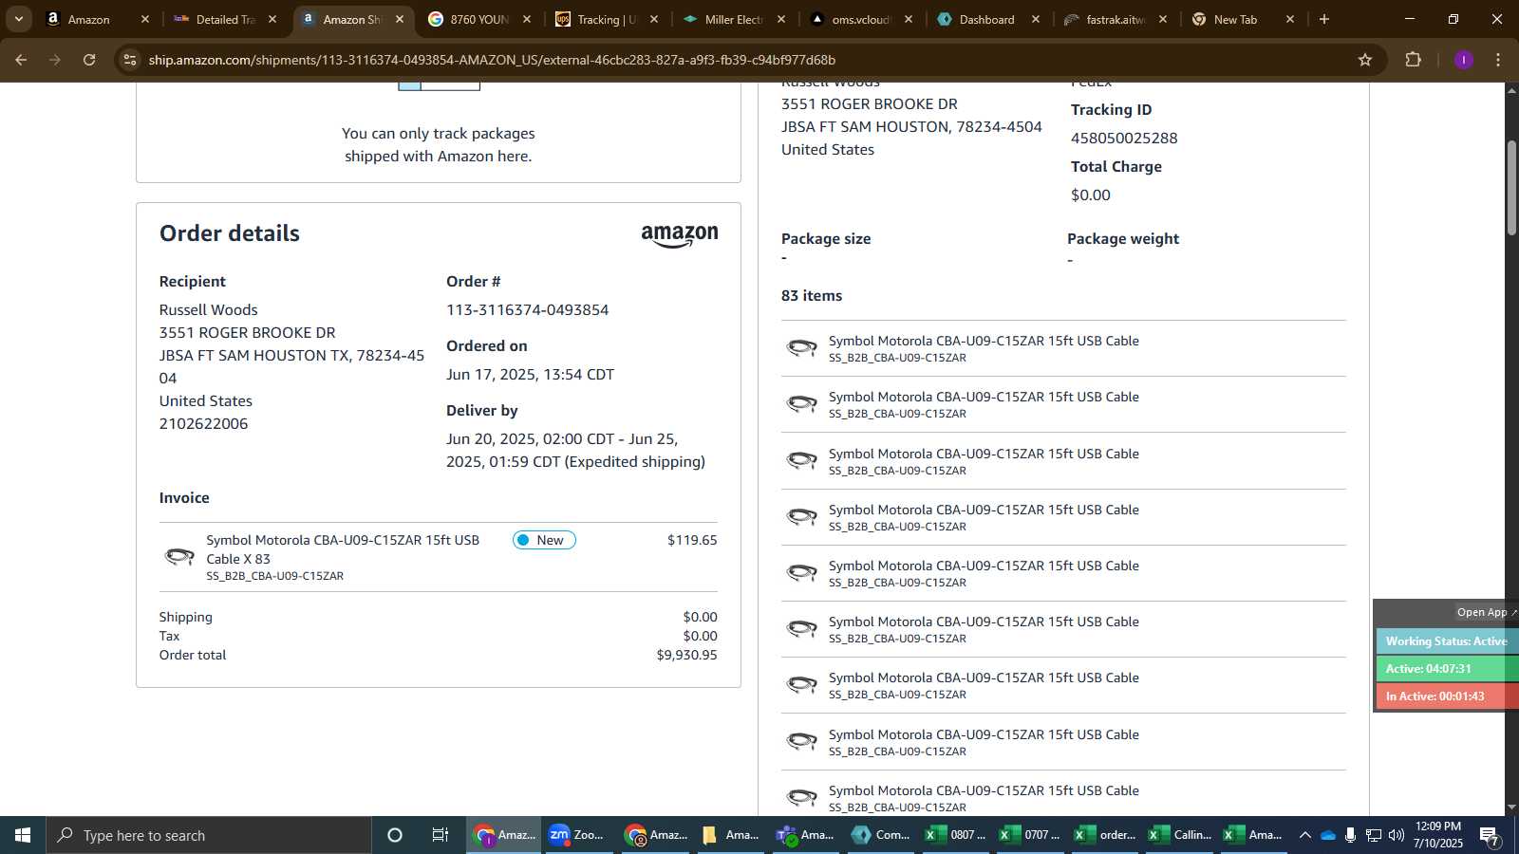Click the first cable thumbnail in items list
This screenshot has height=854, width=1519.
point(802,348)
